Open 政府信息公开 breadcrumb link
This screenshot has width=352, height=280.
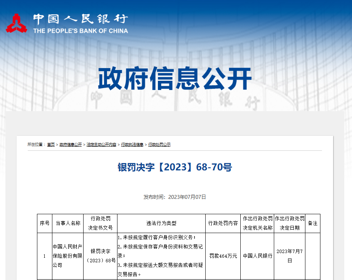70,145
